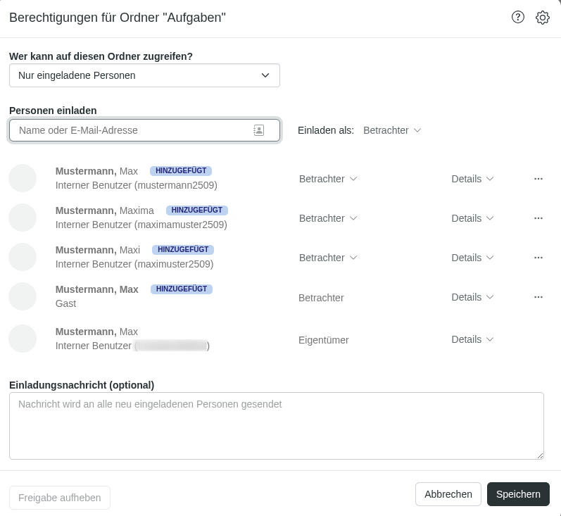561x516 pixels.
Task: Expand Details for the guest user
Action: point(472,297)
